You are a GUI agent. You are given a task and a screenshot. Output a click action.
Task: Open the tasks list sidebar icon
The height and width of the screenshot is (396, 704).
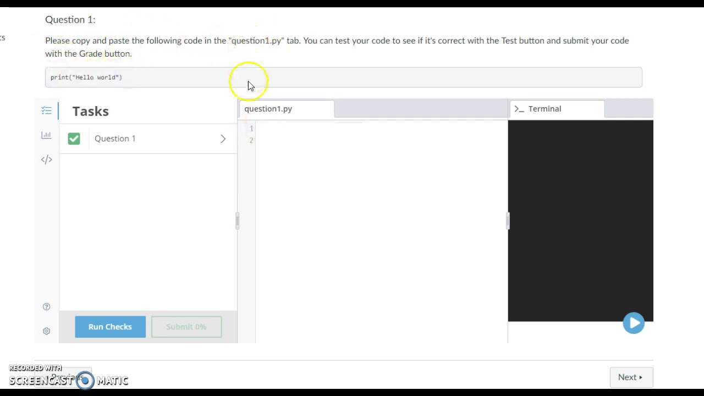(46, 111)
